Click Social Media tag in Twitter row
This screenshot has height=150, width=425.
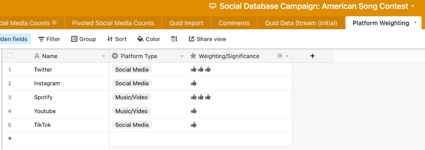[132, 70]
